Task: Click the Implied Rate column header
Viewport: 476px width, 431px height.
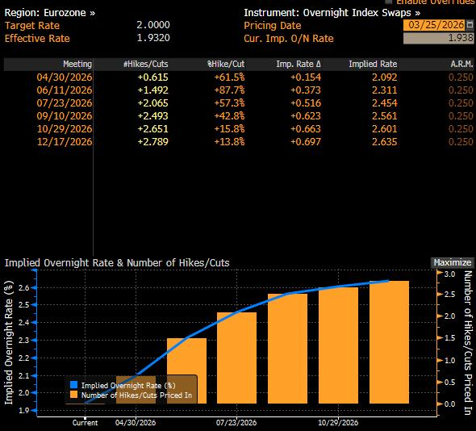Action: (373, 64)
